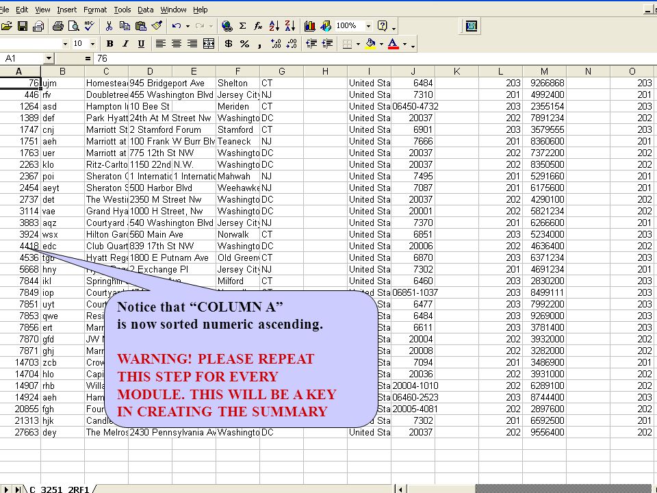657x493 pixels.
Task: Toggle Bold formatting
Action: pyautogui.click(x=109, y=44)
